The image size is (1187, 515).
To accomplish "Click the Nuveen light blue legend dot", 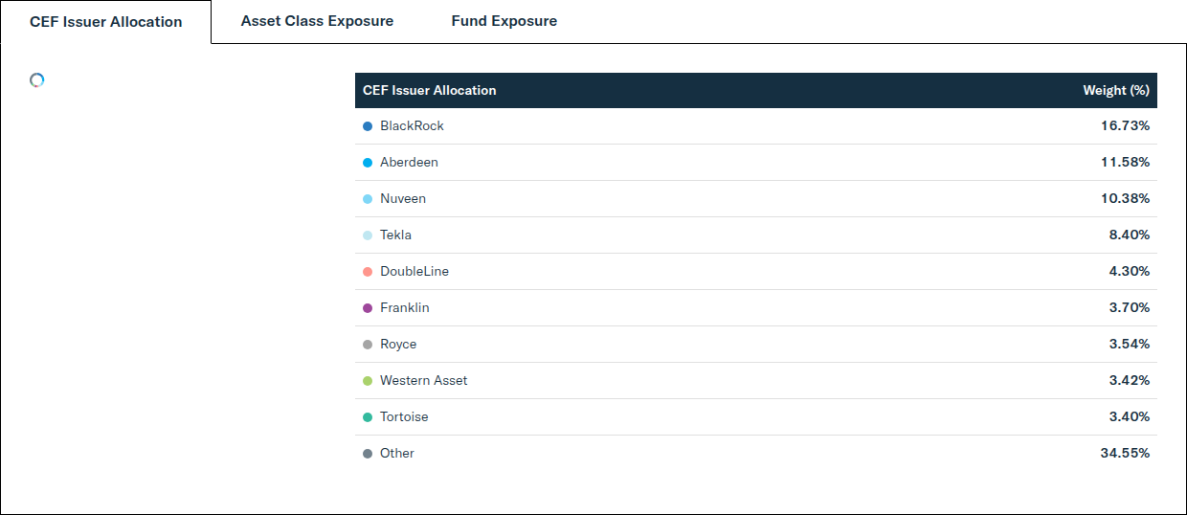I will [x=368, y=199].
